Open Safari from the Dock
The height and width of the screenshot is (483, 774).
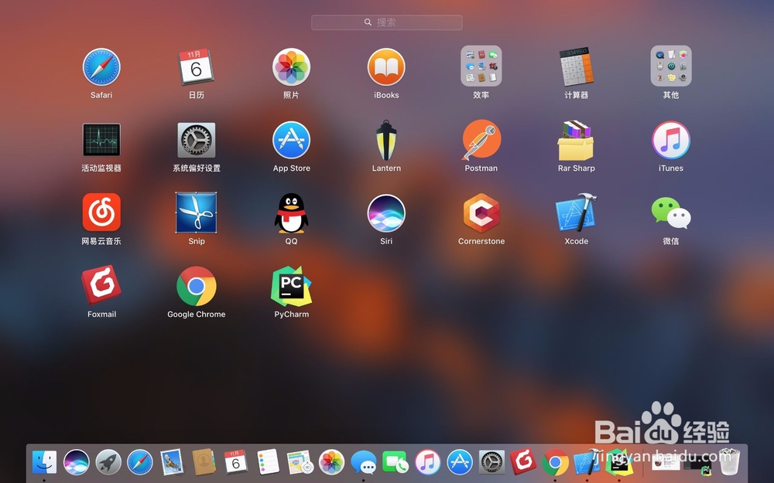coord(140,462)
